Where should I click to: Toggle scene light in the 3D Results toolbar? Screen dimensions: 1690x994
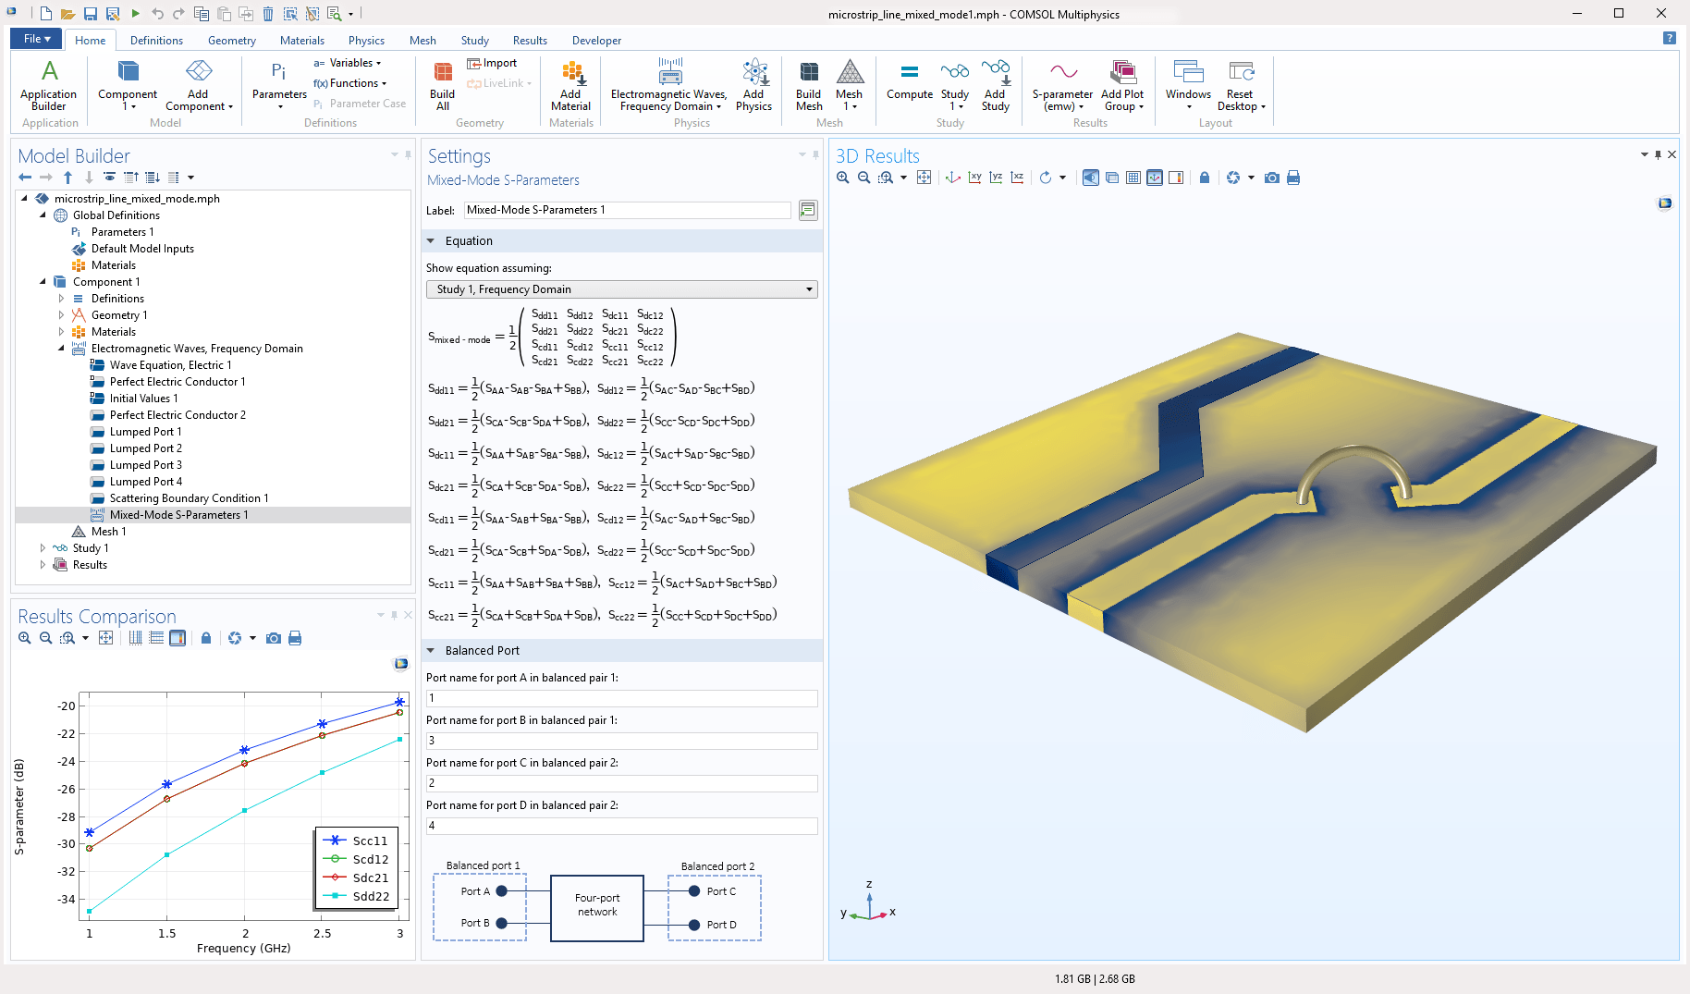pyautogui.click(x=1090, y=178)
